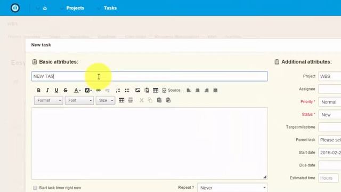
Task: Center align the text
Action: point(198,90)
